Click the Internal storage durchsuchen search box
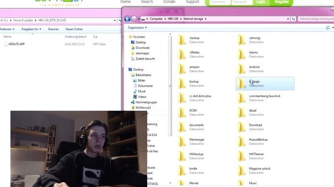The height and width of the screenshot is (187, 334). pos(316,19)
